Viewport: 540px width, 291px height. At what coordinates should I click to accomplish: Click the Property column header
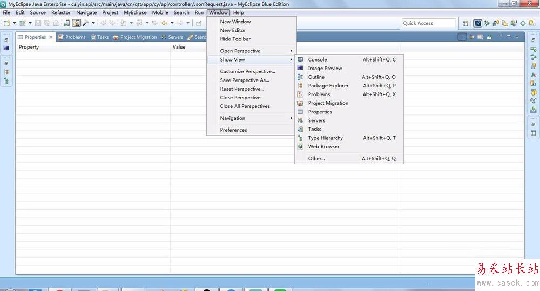click(93, 47)
